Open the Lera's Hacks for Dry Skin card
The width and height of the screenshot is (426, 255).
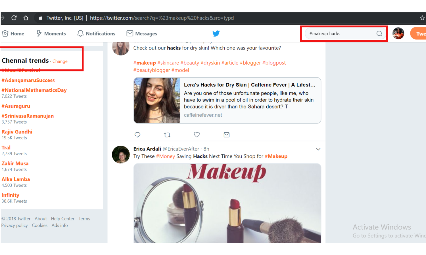[227, 100]
